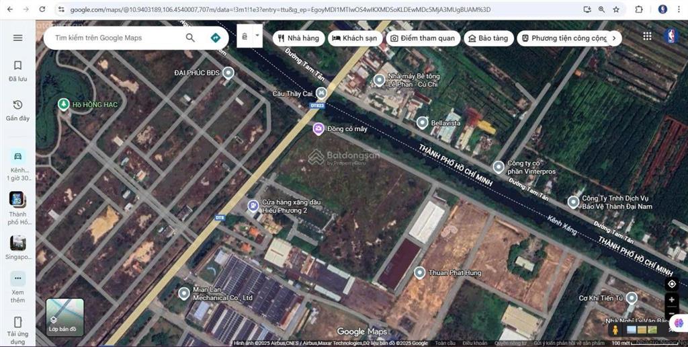The height and width of the screenshot is (347, 688).
Task: Click the search magnifier icon
Action: [x=190, y=38]
